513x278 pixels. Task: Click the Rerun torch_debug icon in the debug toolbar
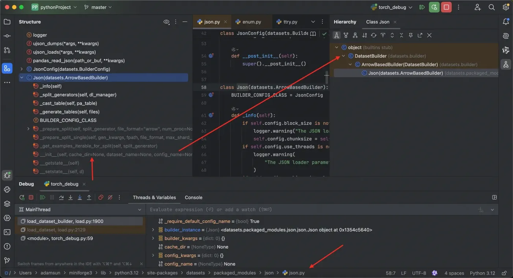[22, 198]
